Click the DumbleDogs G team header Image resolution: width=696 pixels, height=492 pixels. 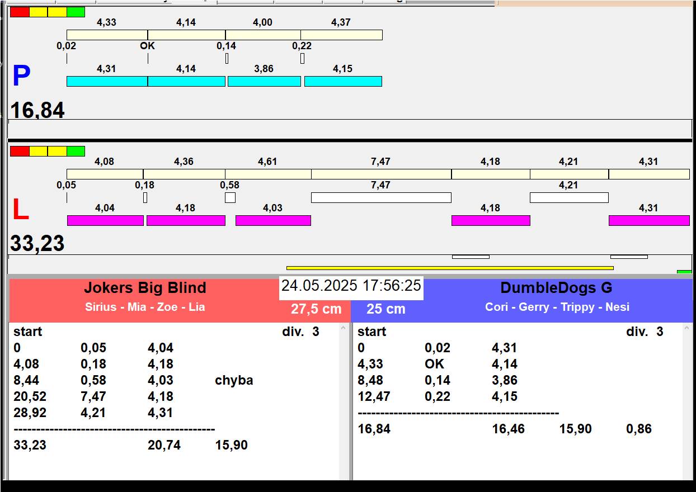556,288
